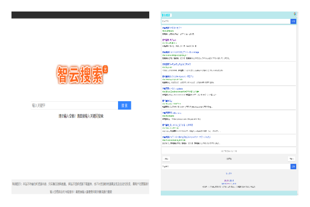Viewport: 310px width, 207px height.
Task: Go to previous page with 上一页 button
Action: 166,159
